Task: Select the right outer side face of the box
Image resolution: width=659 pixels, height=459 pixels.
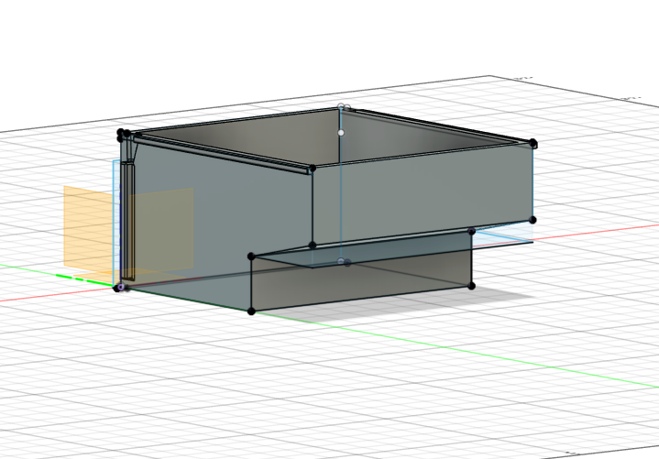Action: [423, 195]
